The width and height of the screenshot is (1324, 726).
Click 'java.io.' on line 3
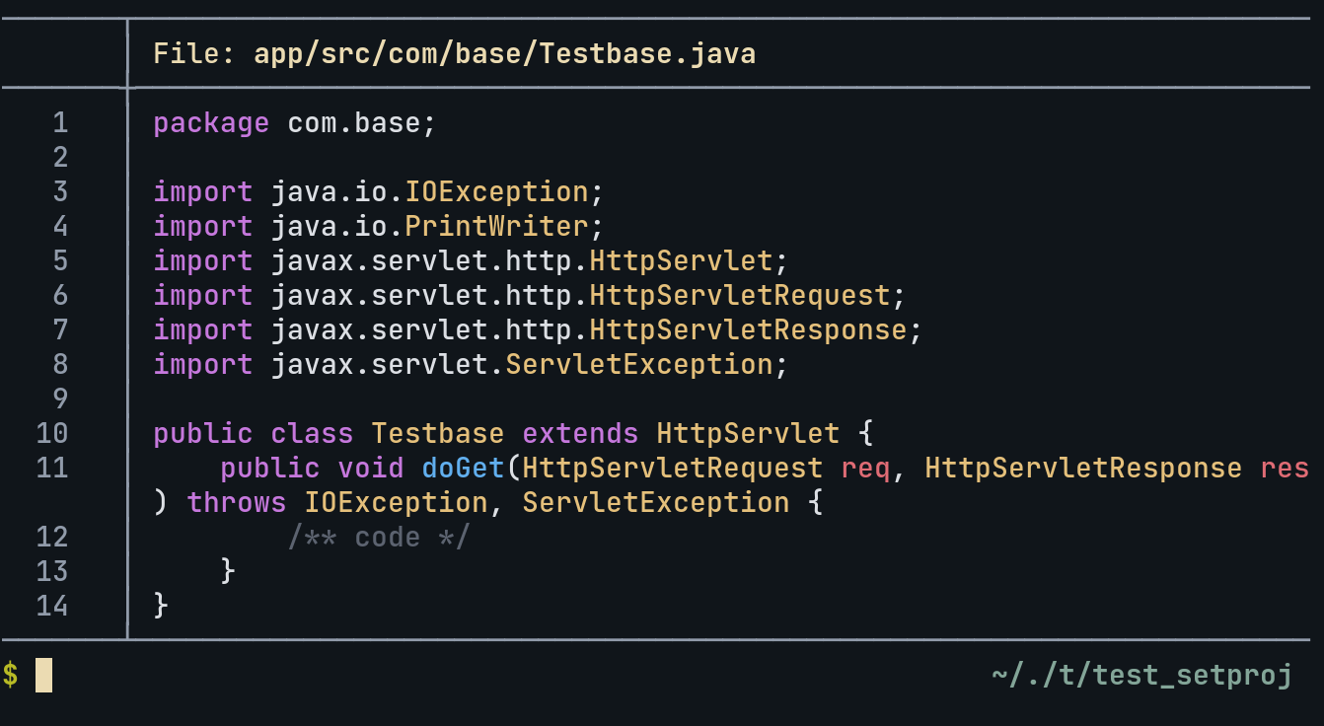[337, 191]
